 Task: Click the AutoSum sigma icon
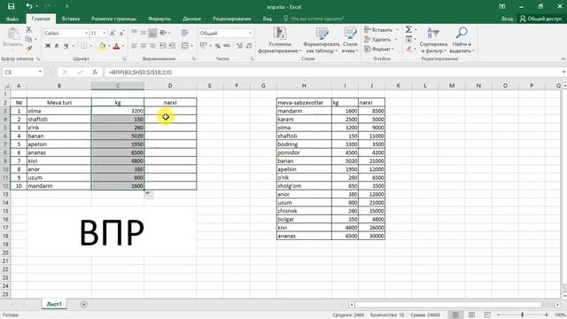click(x=408, y=29)
